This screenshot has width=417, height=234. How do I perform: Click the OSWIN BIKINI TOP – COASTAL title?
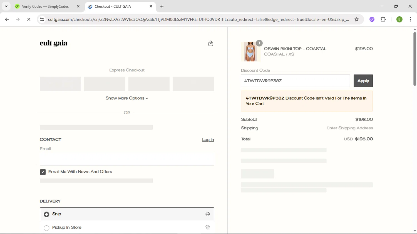(x=295, y=49)
